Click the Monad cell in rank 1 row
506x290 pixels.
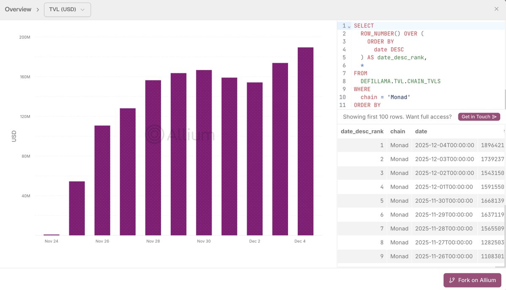[399, 145]
